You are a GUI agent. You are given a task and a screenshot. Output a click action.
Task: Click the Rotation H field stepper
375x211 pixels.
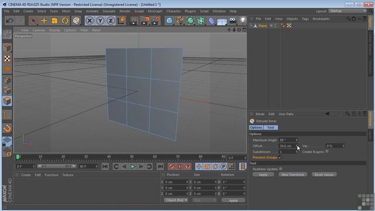tap(244, 182)
